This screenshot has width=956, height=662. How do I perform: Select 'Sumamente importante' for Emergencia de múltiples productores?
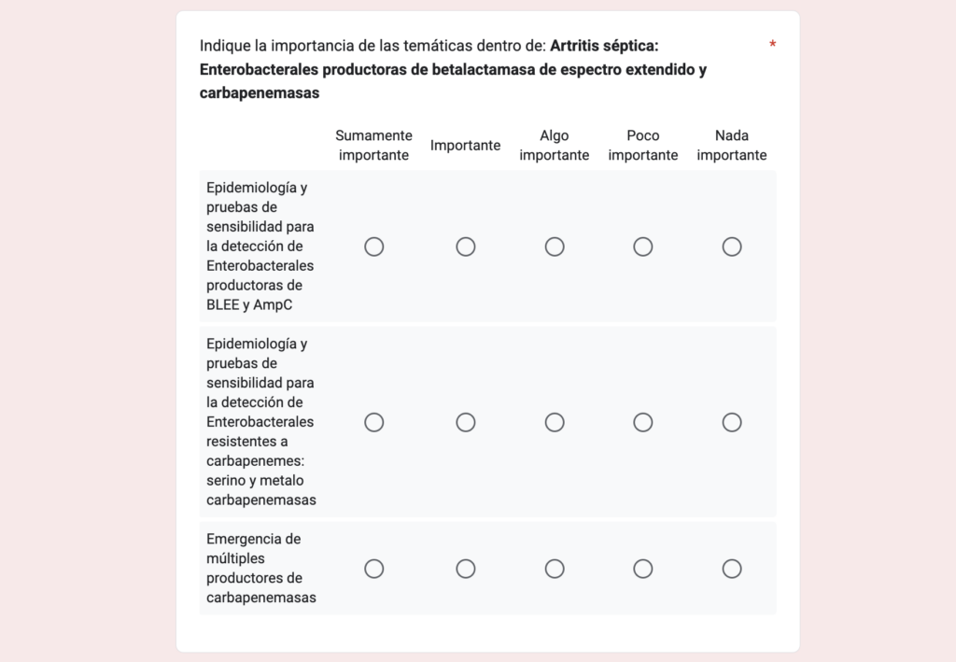click(374, 569)
